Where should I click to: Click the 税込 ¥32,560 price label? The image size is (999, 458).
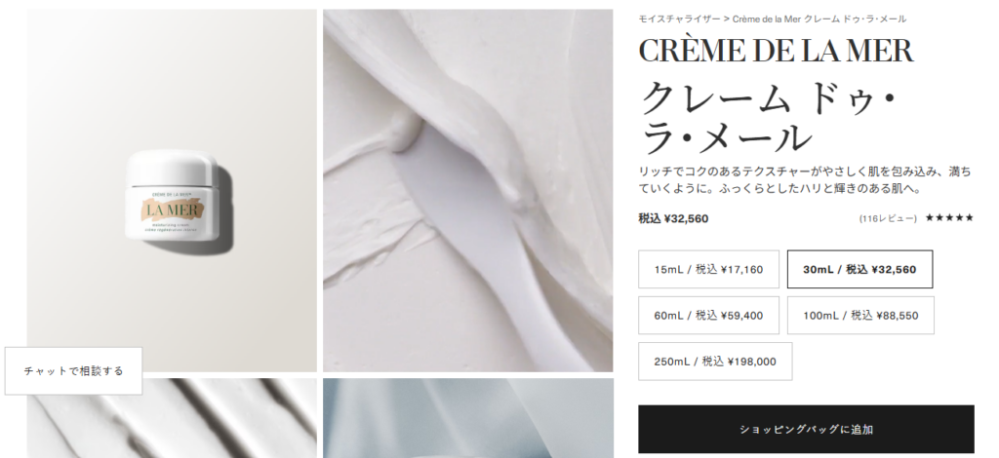point(673,219)
